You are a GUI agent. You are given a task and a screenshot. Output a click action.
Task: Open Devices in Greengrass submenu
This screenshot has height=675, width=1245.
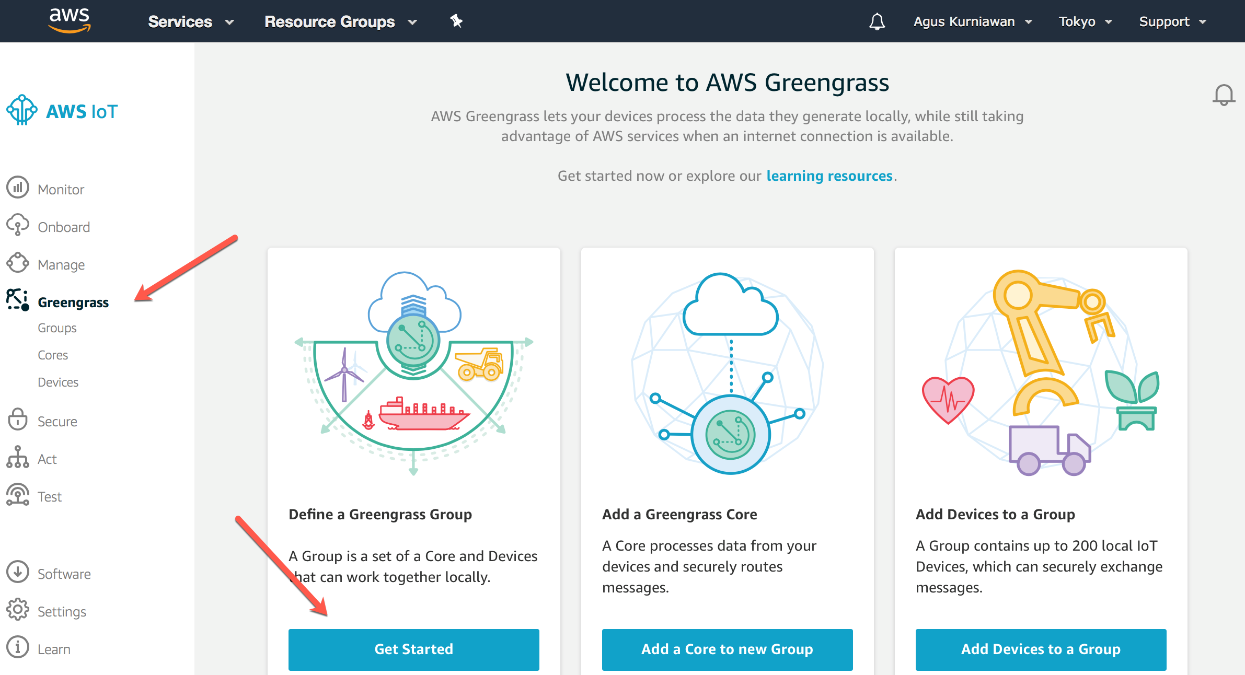58,382
